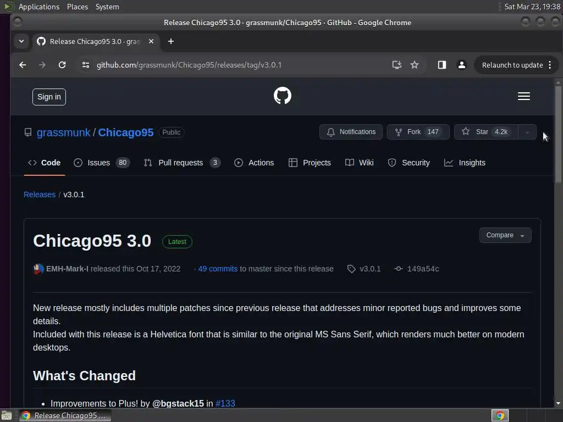Open the EMH-Mark-I author link
Screen dimensions: 563x422
67,269
